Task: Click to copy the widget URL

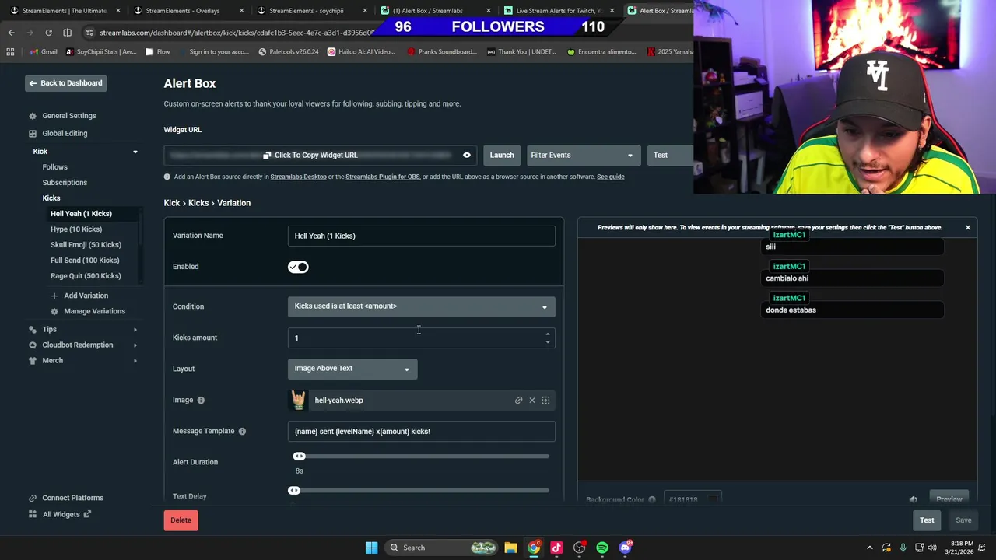Action: tap(310, 156)
